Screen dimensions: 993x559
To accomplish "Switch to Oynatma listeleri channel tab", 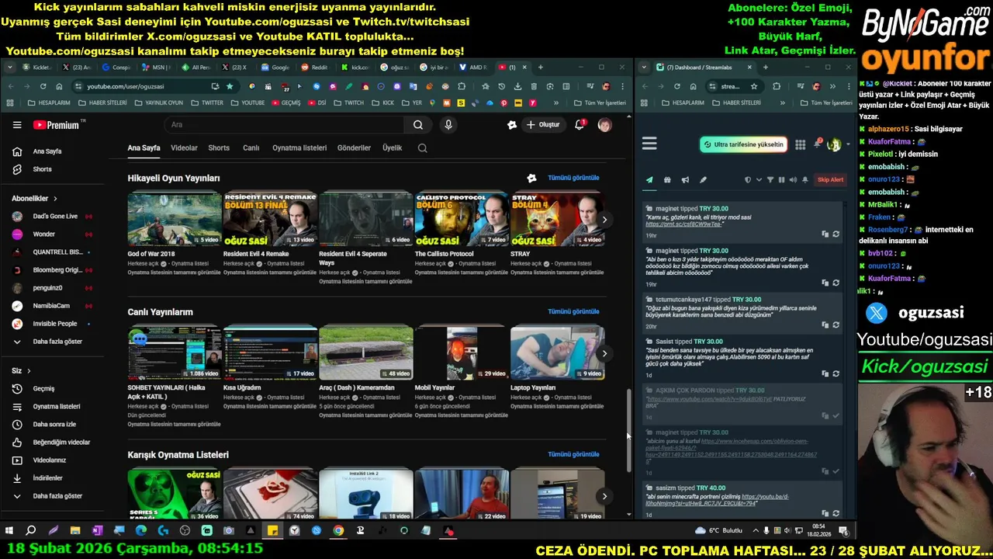I will [x=299, y=148].
